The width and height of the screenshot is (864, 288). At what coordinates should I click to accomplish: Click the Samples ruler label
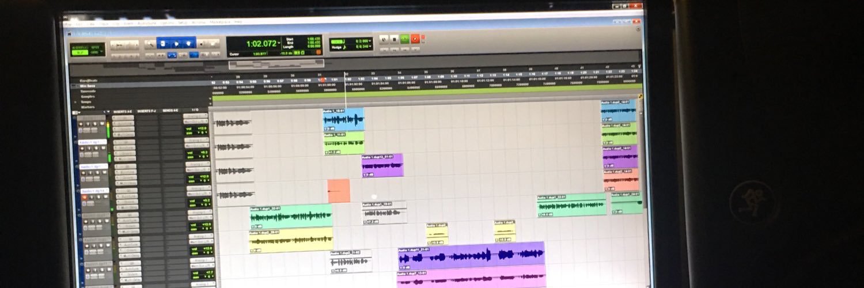[x=88, y=96]
